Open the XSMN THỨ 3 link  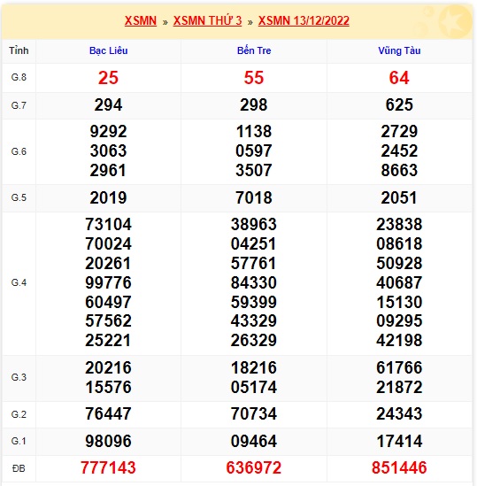pyautogui.click(x=207, y=20)
